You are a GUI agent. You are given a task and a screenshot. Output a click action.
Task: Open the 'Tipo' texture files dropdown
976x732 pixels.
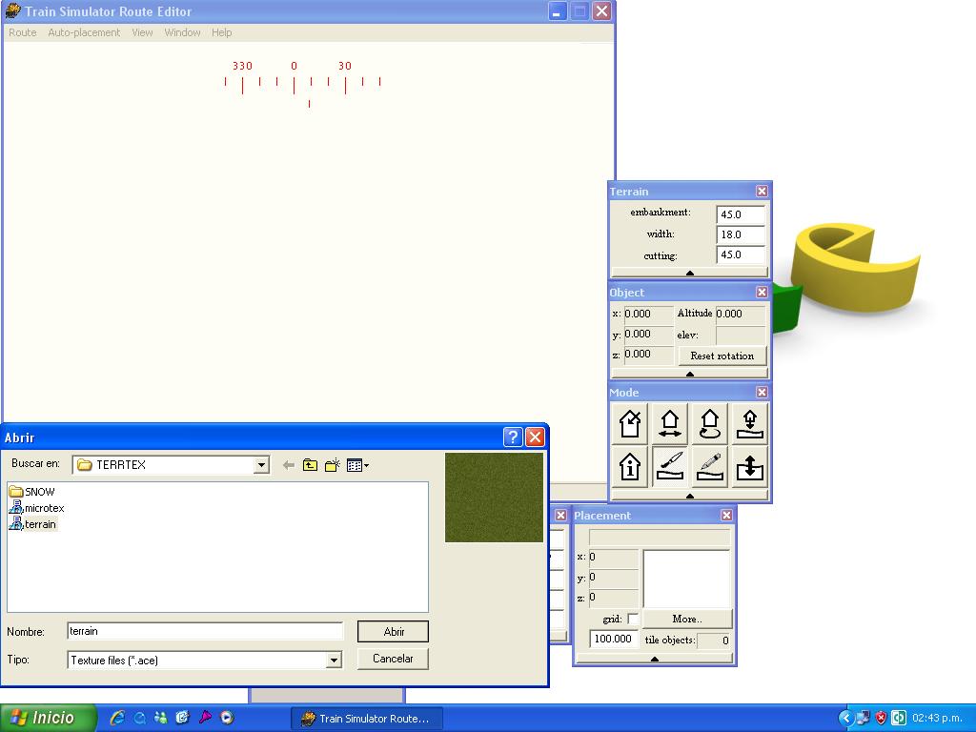coord(334,659)
